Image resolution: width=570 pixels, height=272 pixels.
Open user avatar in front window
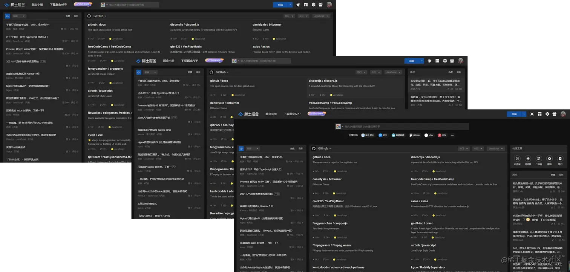(x=563, y=114)
